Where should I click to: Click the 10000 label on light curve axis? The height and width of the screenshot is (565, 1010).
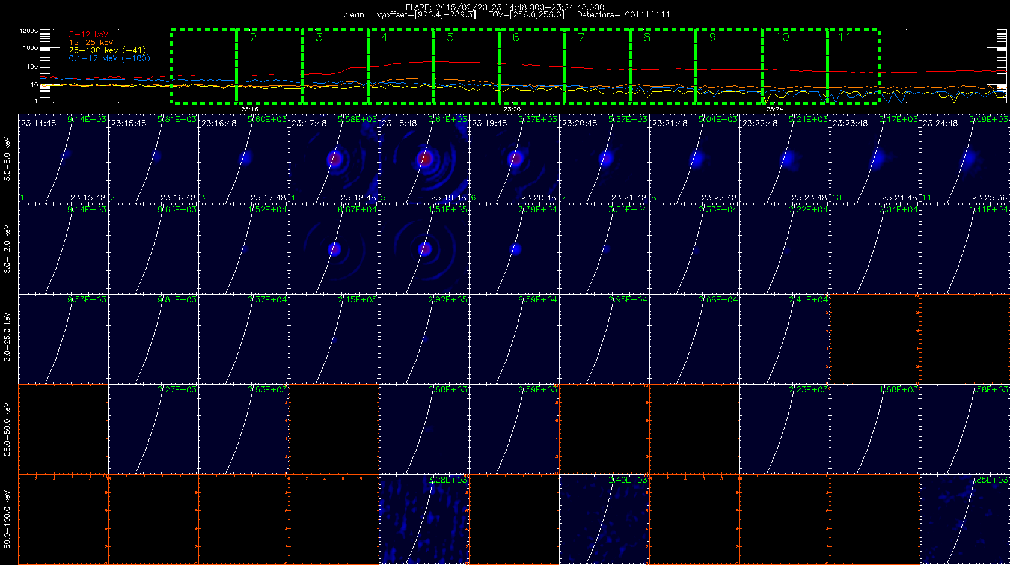[28, 31]
